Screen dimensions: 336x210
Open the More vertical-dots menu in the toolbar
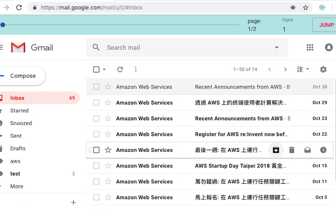135,69
